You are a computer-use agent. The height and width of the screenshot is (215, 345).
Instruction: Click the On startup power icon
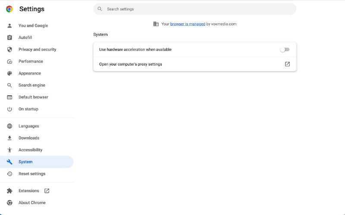[x=9, y=109]
